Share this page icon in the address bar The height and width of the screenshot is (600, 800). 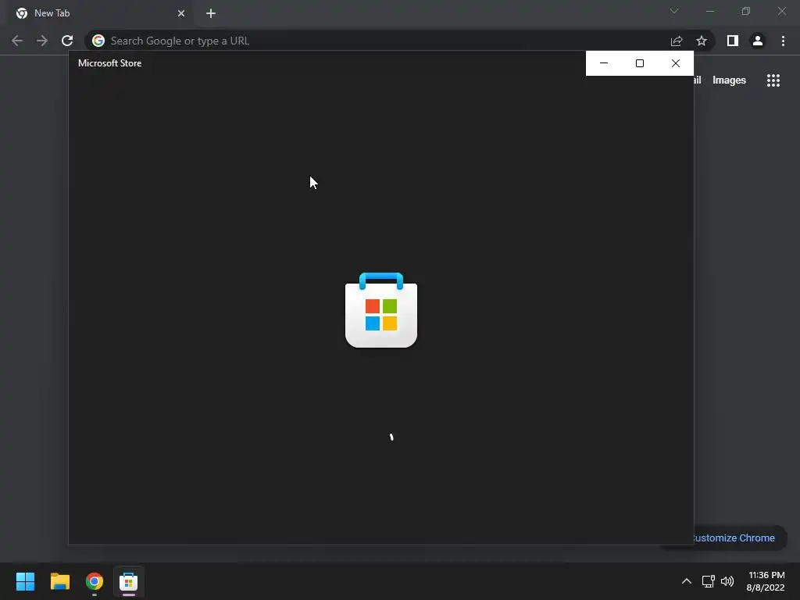677,41
